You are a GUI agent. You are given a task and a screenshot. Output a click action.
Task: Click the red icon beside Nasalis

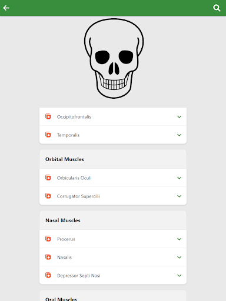click(48, 257)
